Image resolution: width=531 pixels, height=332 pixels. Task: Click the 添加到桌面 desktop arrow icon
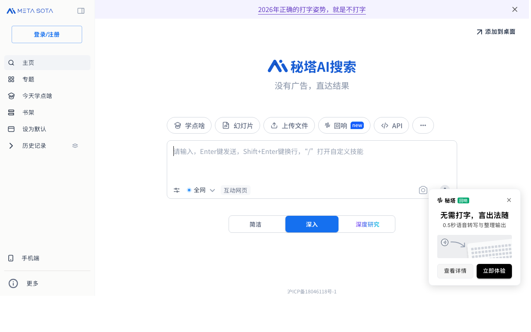(x=479, y=31)
